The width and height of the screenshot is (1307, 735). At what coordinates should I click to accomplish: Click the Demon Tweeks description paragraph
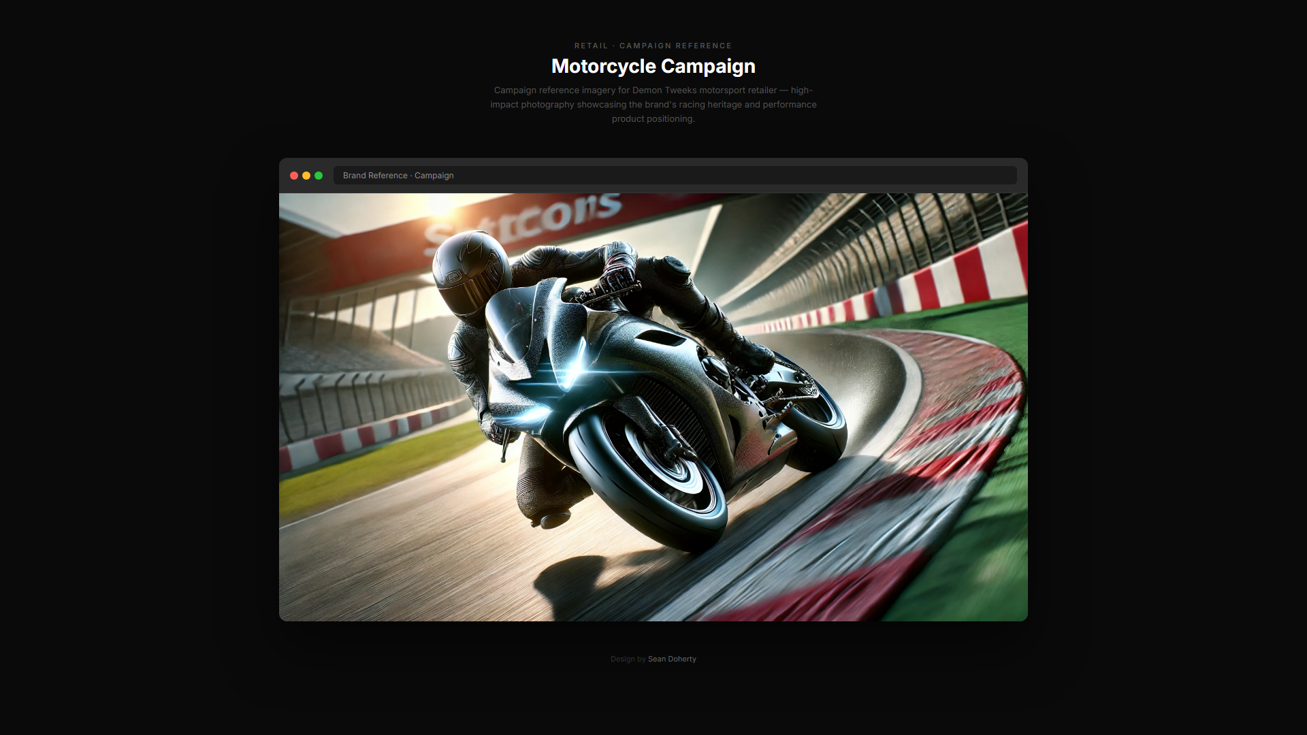click(x=653, y=104)
